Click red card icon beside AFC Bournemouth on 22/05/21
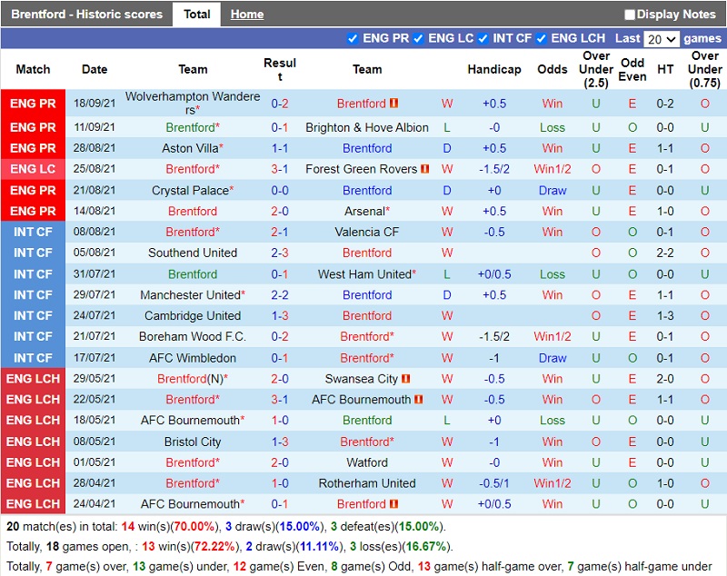Screen dimensions: 727x576 (419, 400)
